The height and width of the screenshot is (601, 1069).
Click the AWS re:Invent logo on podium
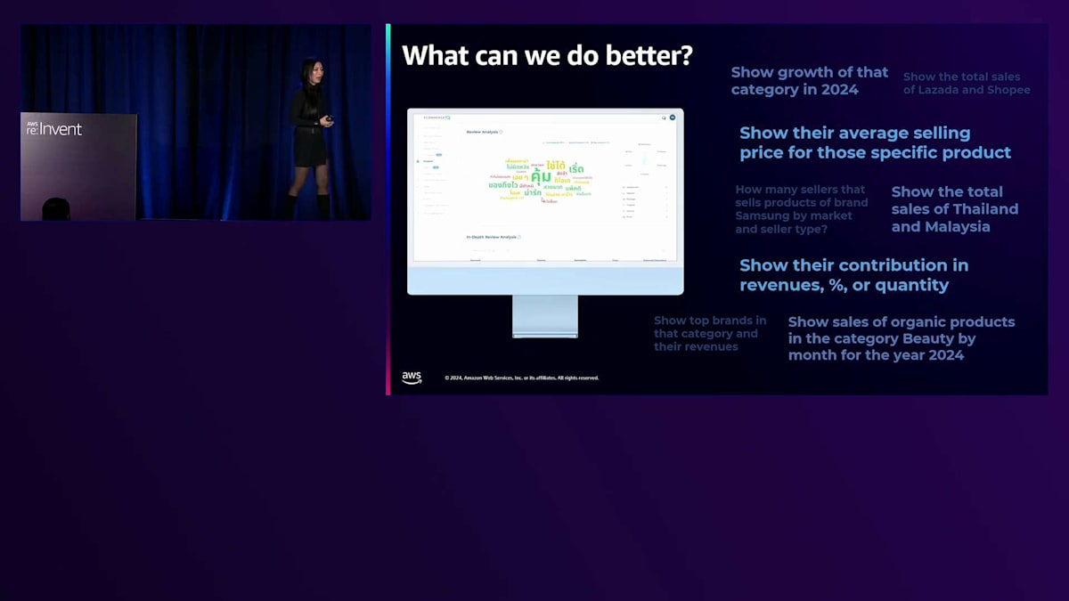pyautogui.click(x=54, y=128)
